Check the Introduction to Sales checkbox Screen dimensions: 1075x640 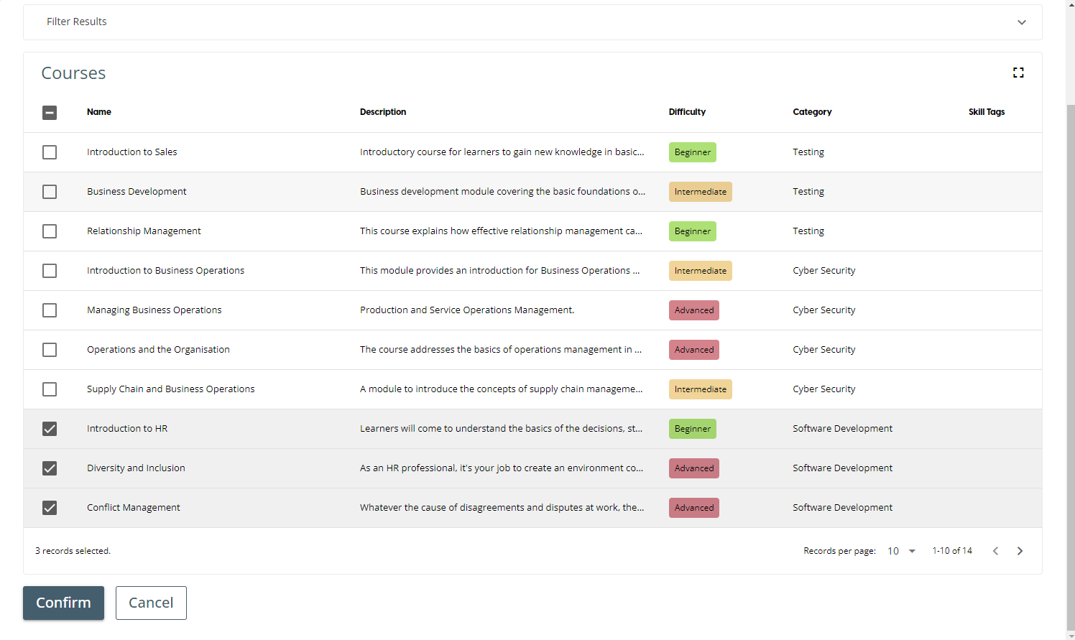[50, 152]
